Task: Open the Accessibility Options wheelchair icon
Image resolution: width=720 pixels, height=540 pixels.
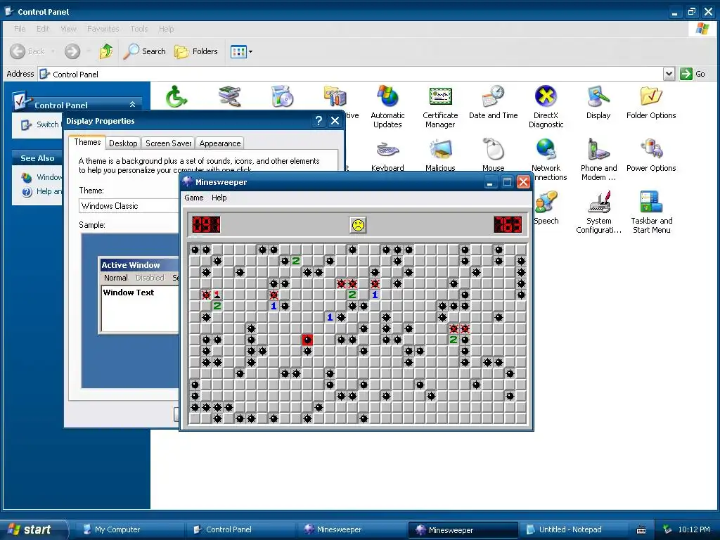Action: (x=176, y=96)
